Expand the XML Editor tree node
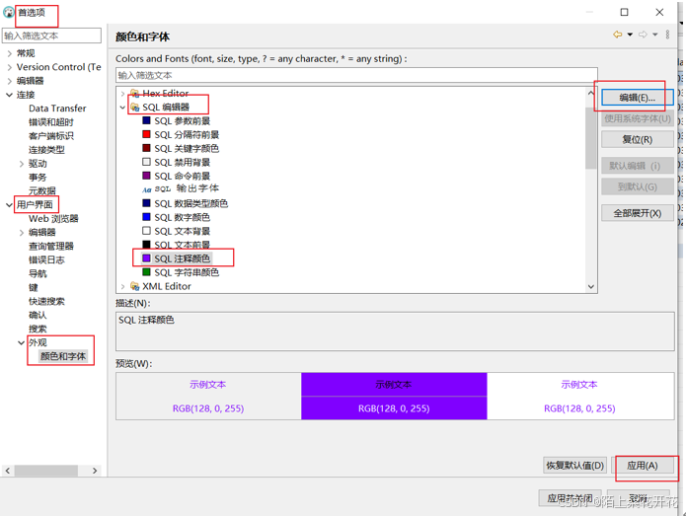This screenshot has width=686, height=516. pos(123,286)
